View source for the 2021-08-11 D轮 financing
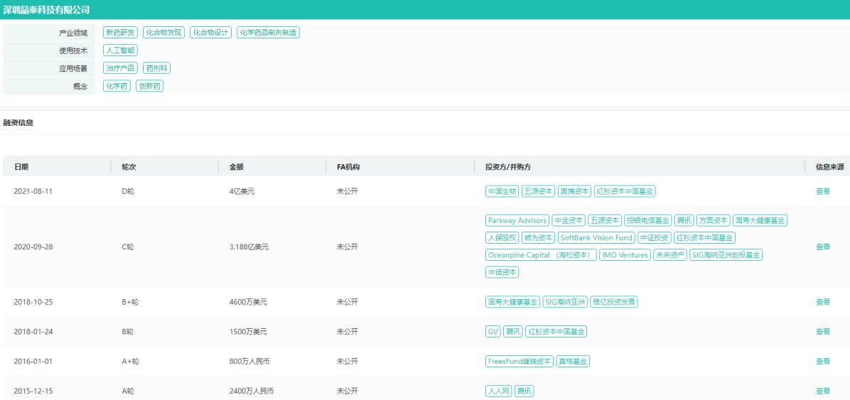The width and height of the screenshot is (850, 400). tap(822, 191)
